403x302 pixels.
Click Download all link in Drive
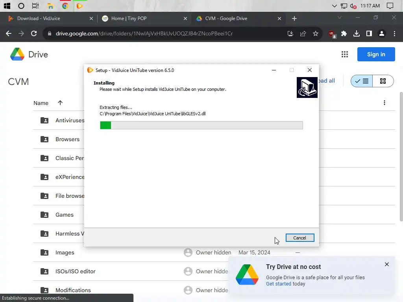(x=327, y=81)
